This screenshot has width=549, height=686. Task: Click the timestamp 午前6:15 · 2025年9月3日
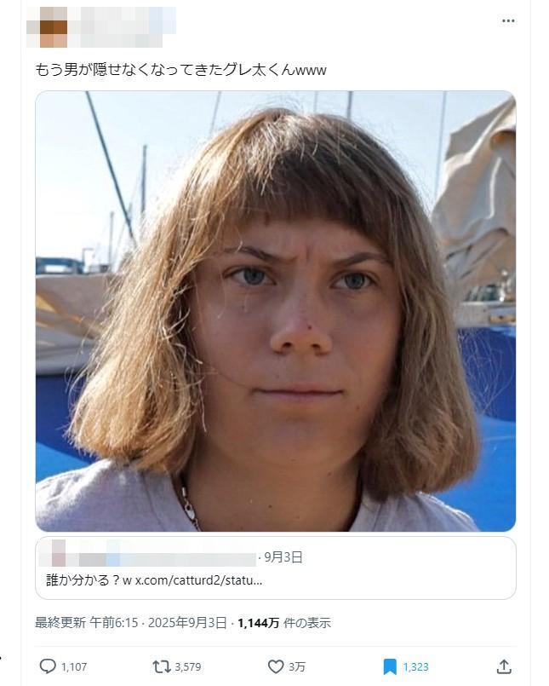pyautogui.click(x=157, y=623)
